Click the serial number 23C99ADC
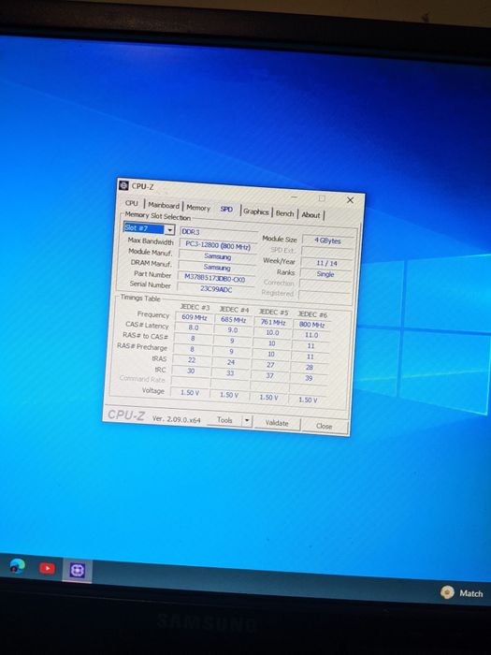The width and height of the screenshot is (491, 655). coord(216,289)
